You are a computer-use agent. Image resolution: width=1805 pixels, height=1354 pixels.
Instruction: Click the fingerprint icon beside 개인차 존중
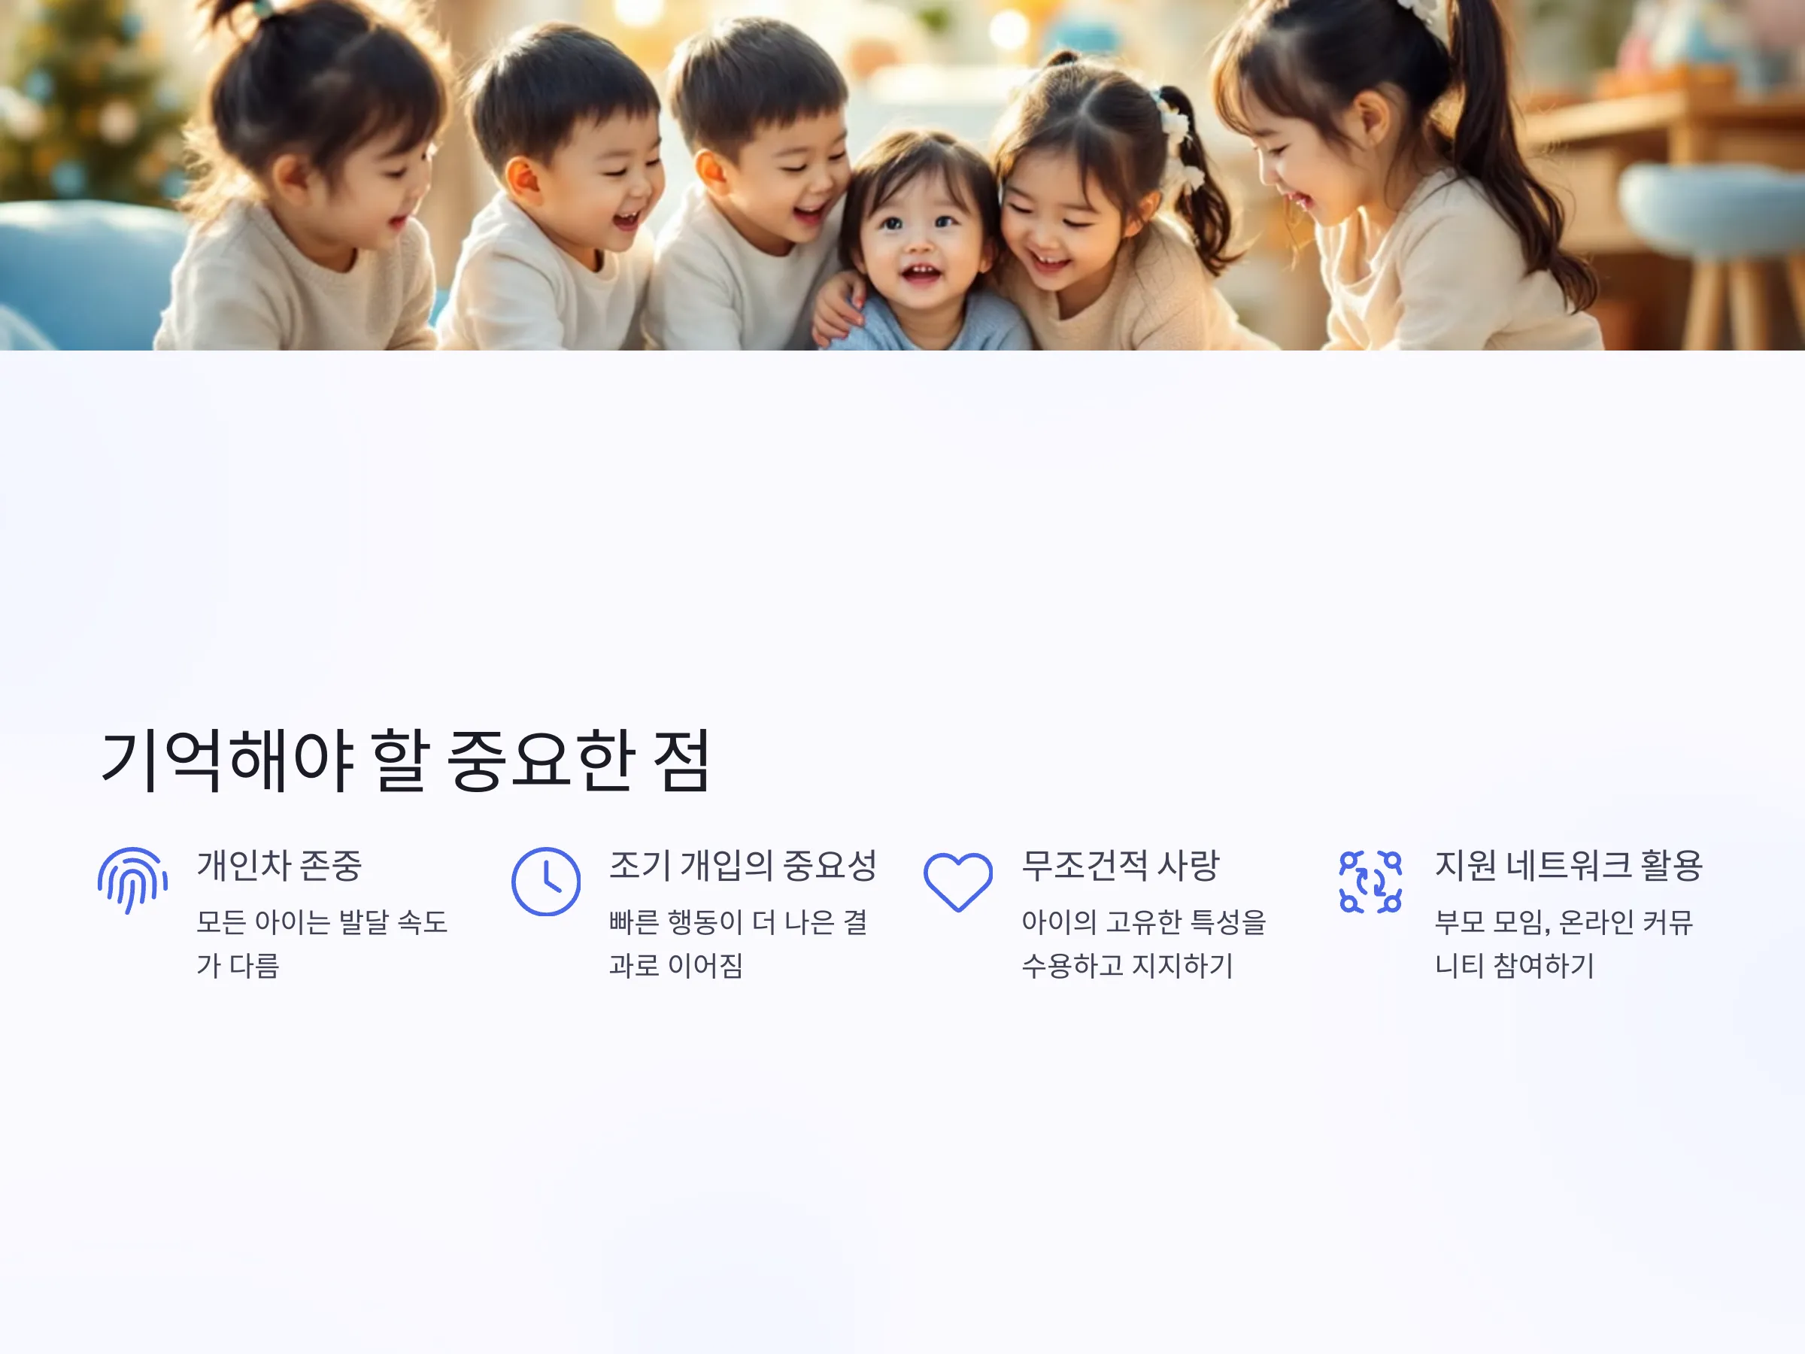pos(133,881)
